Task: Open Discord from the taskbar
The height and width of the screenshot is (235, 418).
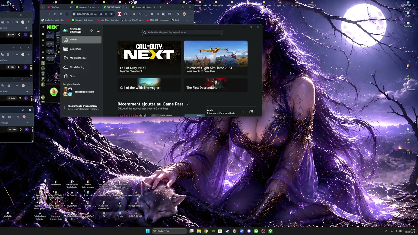Action: pyautogui.click(x=249, y=231)
